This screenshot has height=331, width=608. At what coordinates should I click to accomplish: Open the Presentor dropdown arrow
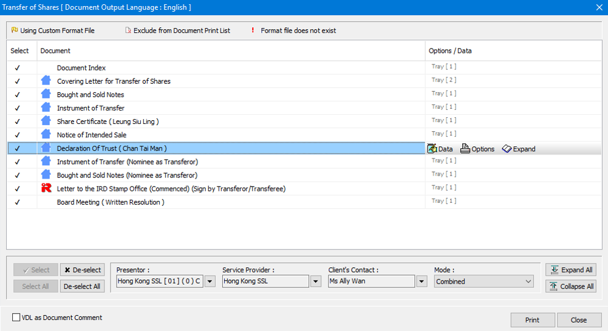(210, 281)
